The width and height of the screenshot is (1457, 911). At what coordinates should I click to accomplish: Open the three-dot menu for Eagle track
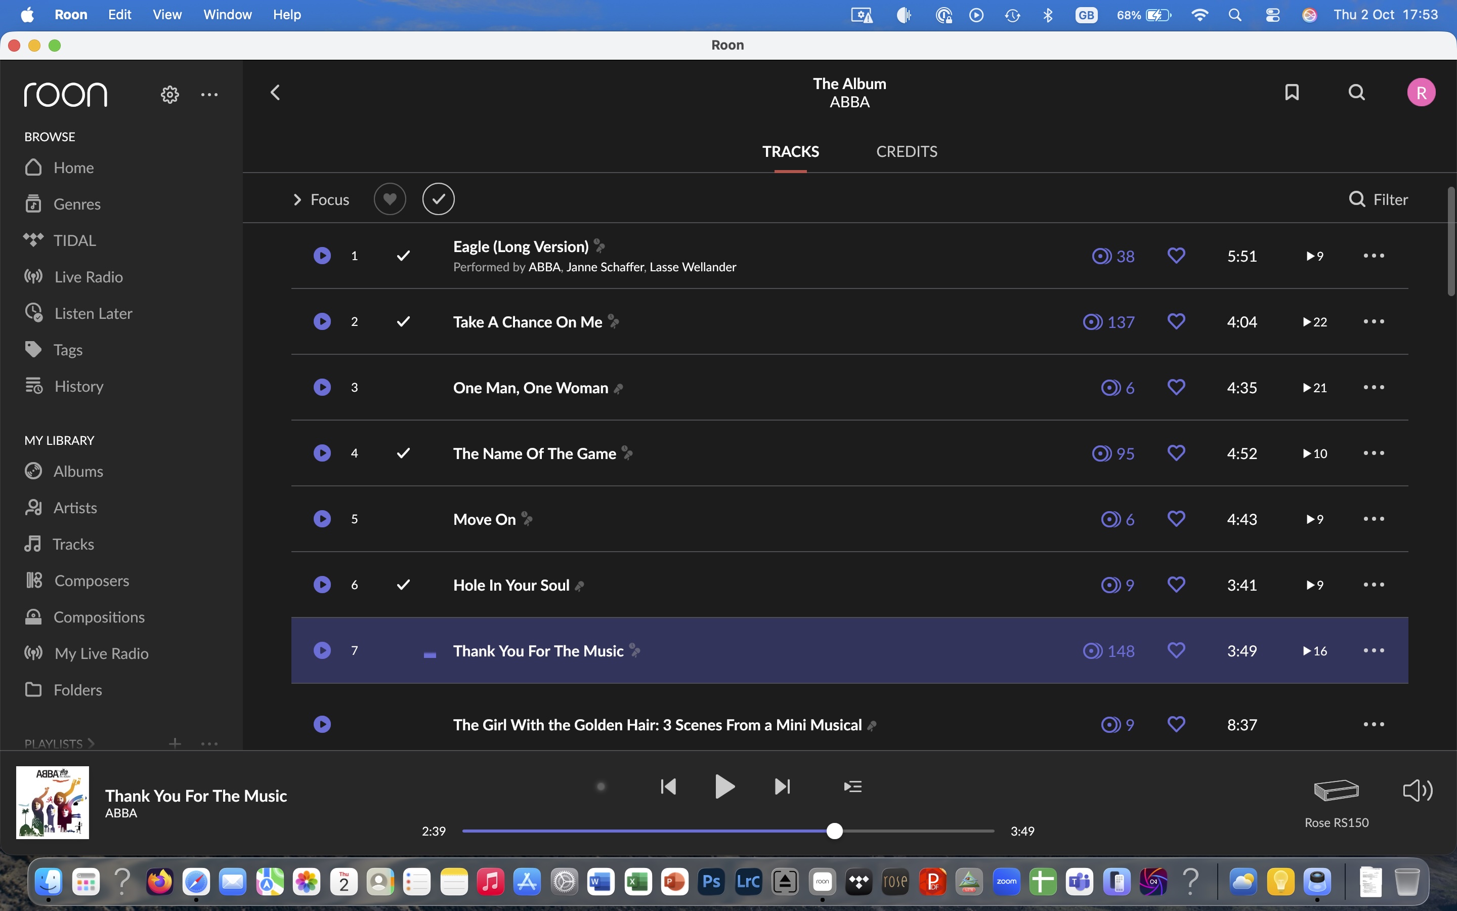pyautogui.click(x=1374, y=256)
